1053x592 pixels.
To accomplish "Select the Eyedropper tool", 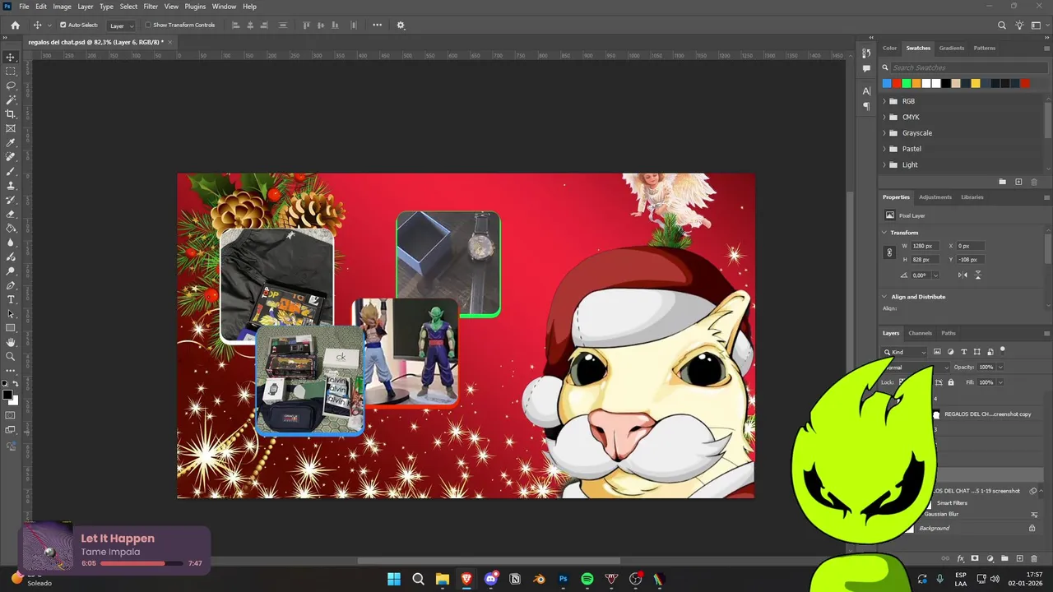I will coord(11,142).
